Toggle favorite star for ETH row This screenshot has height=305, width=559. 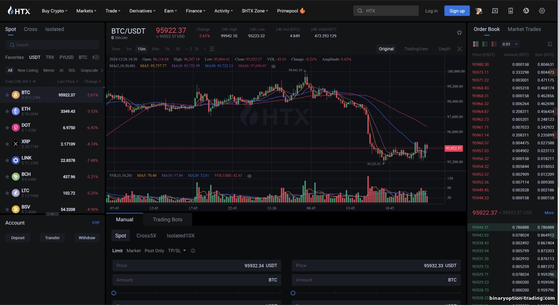click(7, 111)
